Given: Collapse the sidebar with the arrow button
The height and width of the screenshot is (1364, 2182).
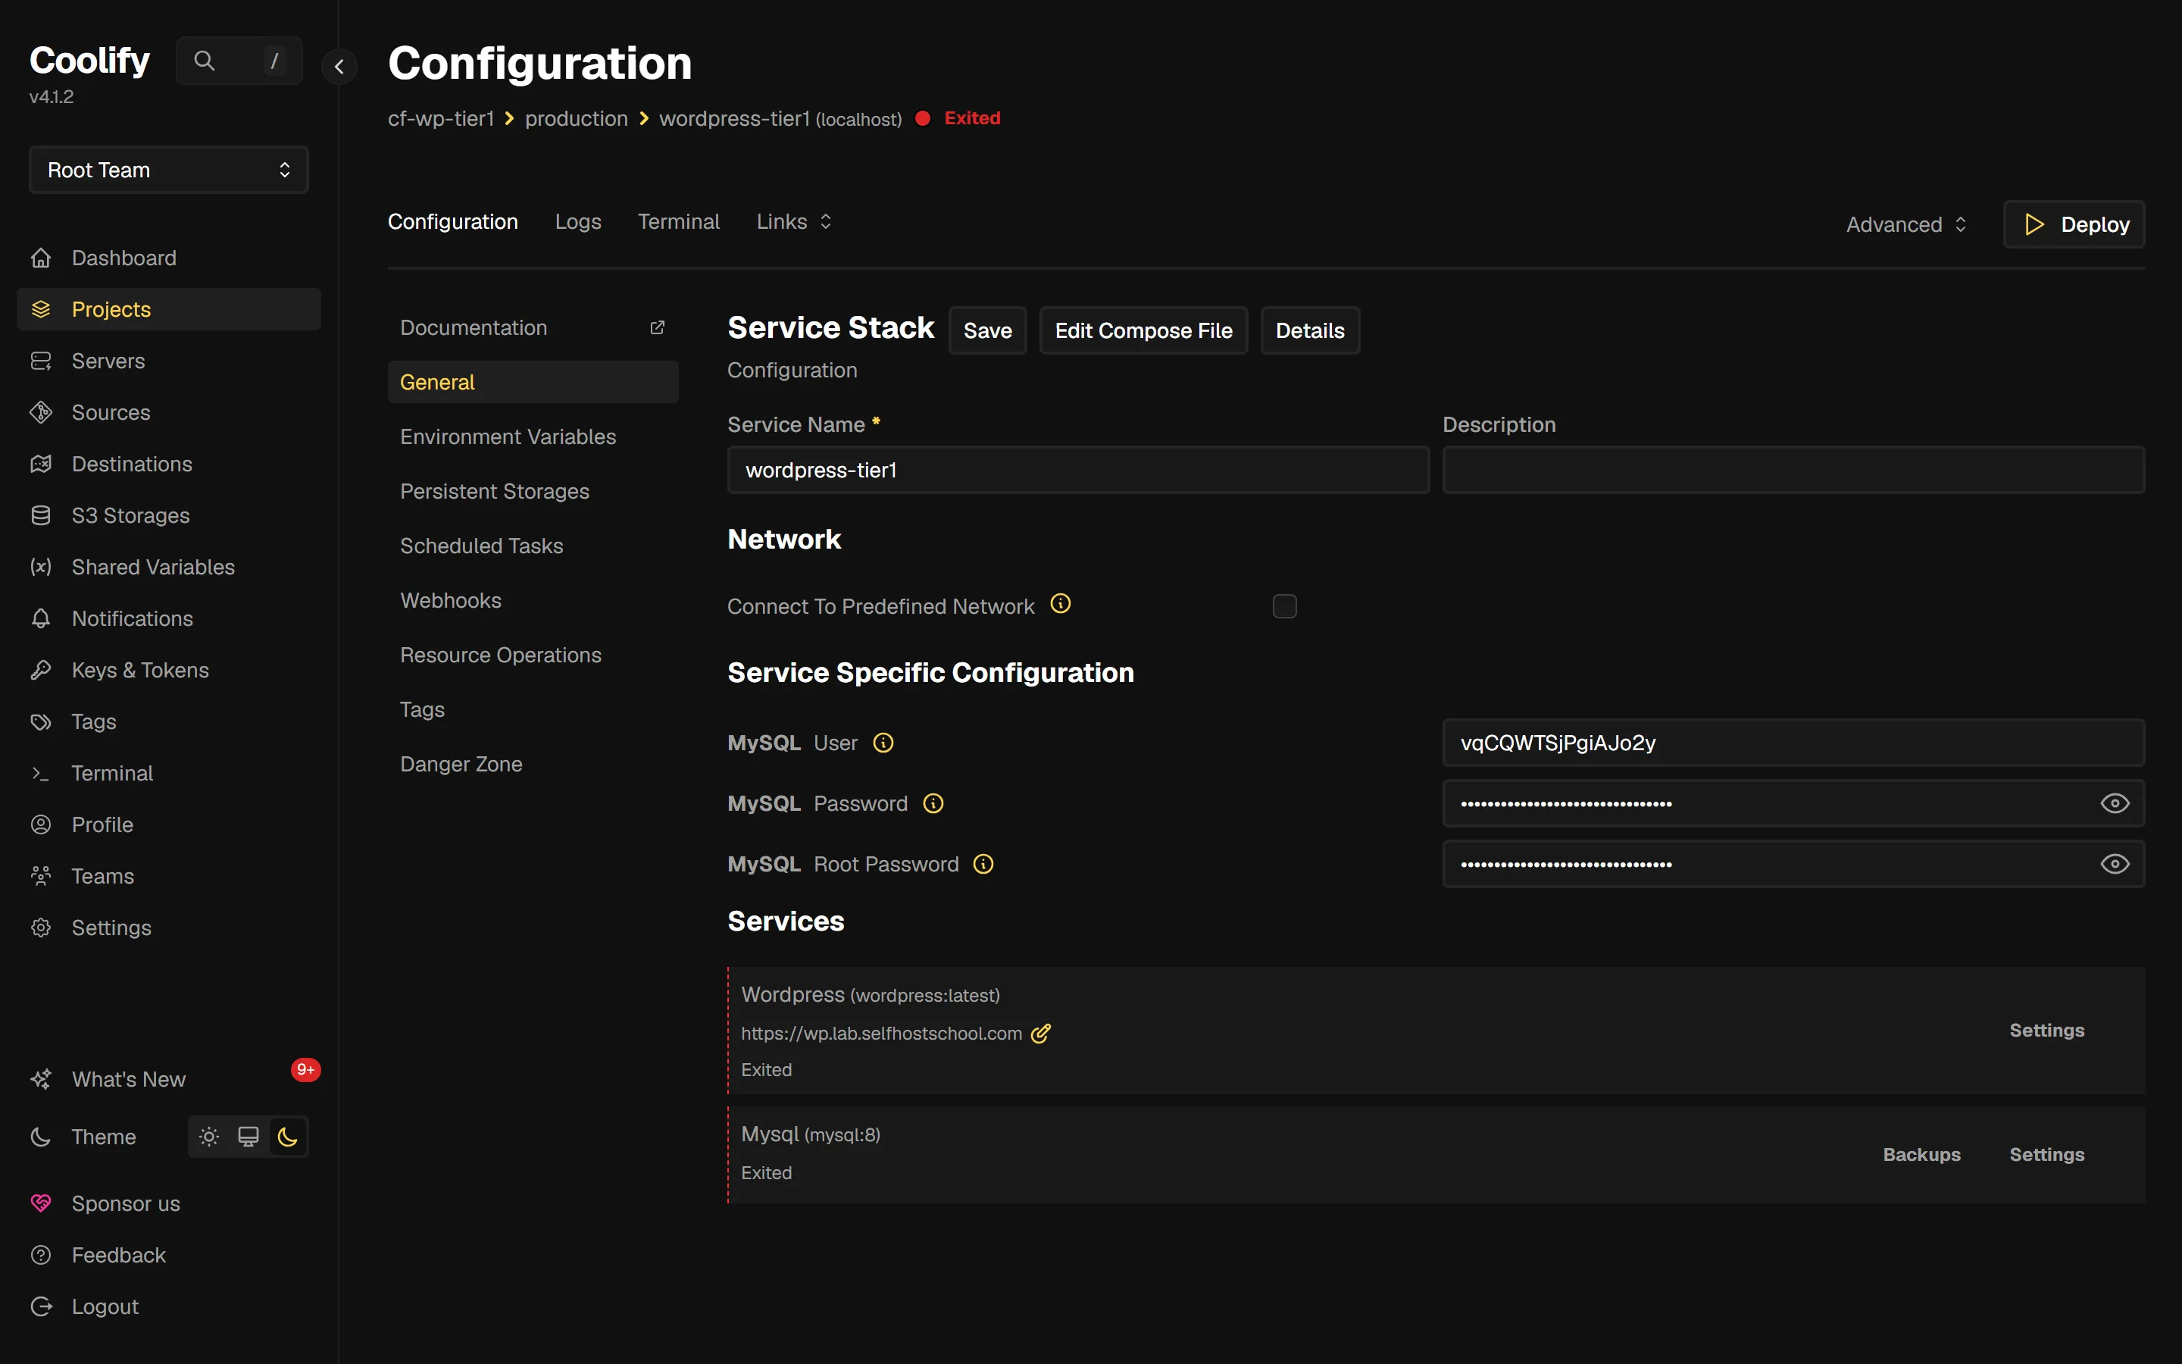Looking at the screenshot, I should click(339, 66).
